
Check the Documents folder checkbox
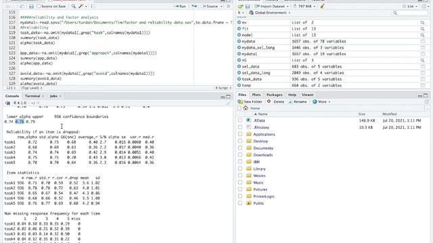(x=240, y=148)
